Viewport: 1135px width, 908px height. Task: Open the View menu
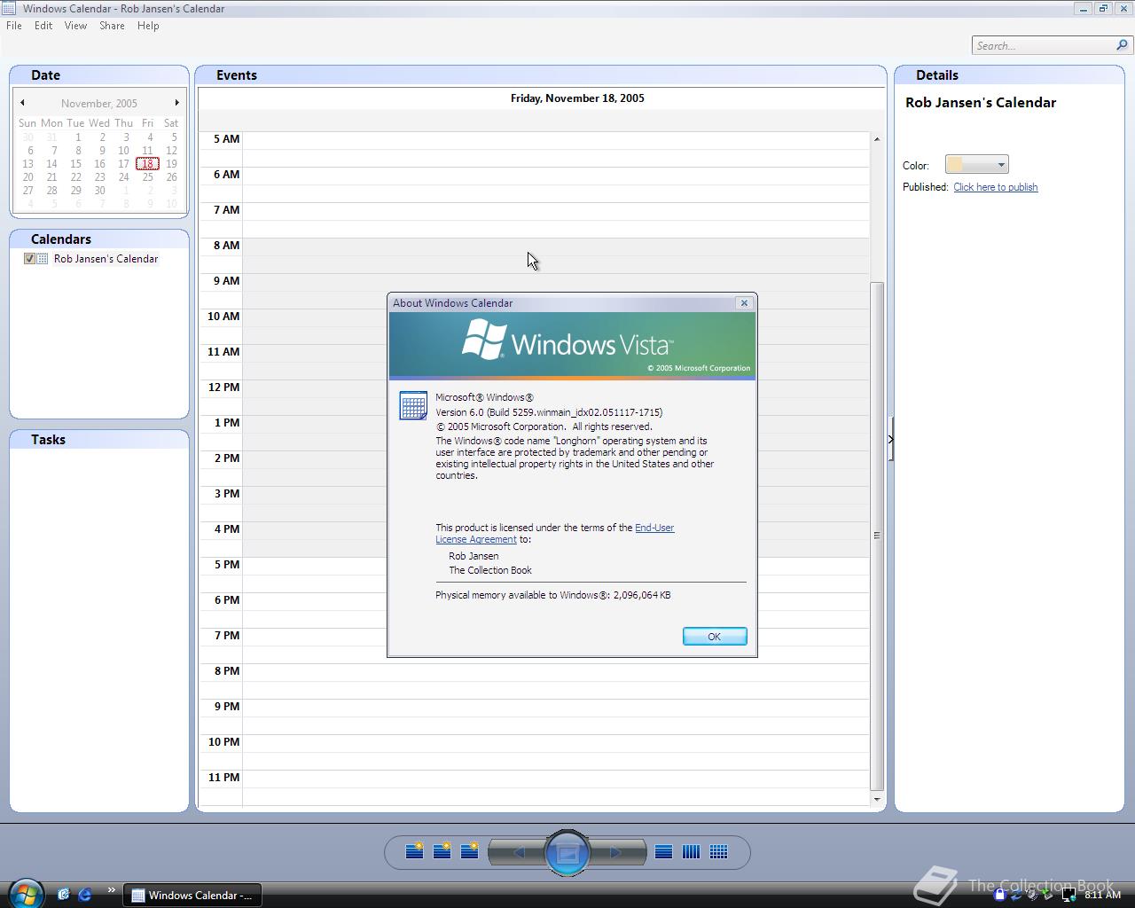click(x=75, y=26)
